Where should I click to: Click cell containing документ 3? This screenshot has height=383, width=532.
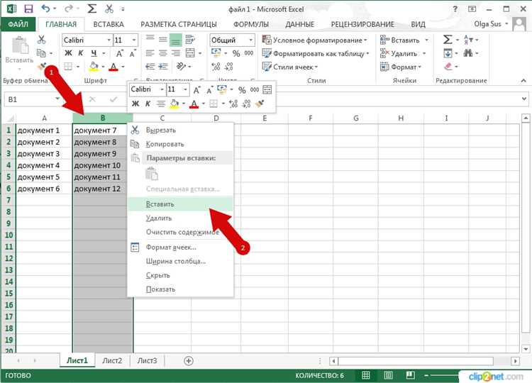click(x=44, y=154)
